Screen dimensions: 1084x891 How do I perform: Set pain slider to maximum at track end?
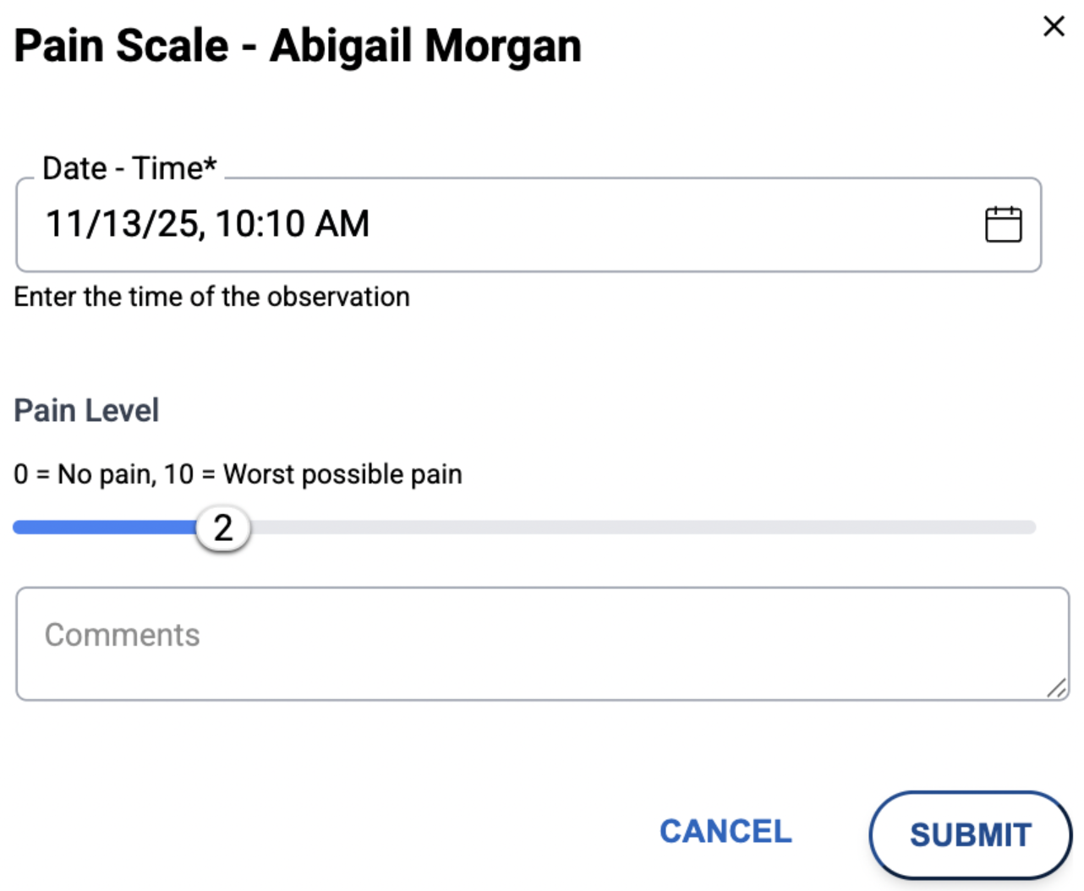[1032, 527]
